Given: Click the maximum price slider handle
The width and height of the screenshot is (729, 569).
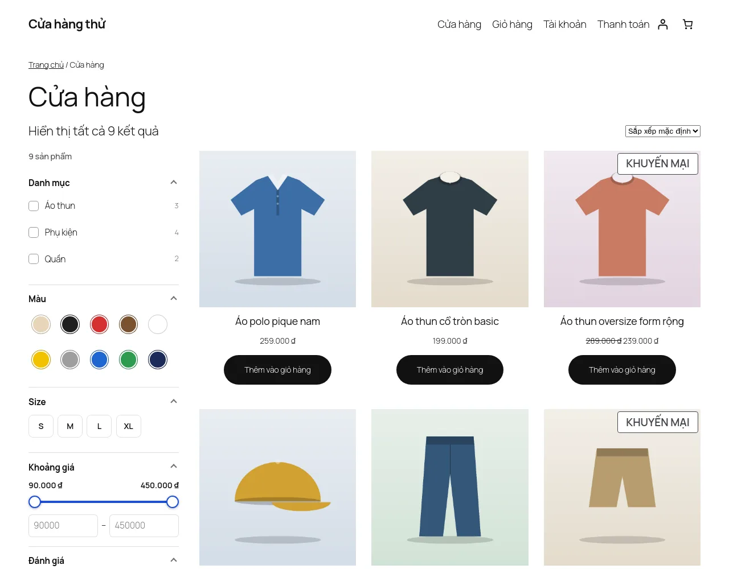Looking at the screenshot, I should (173, 502).
